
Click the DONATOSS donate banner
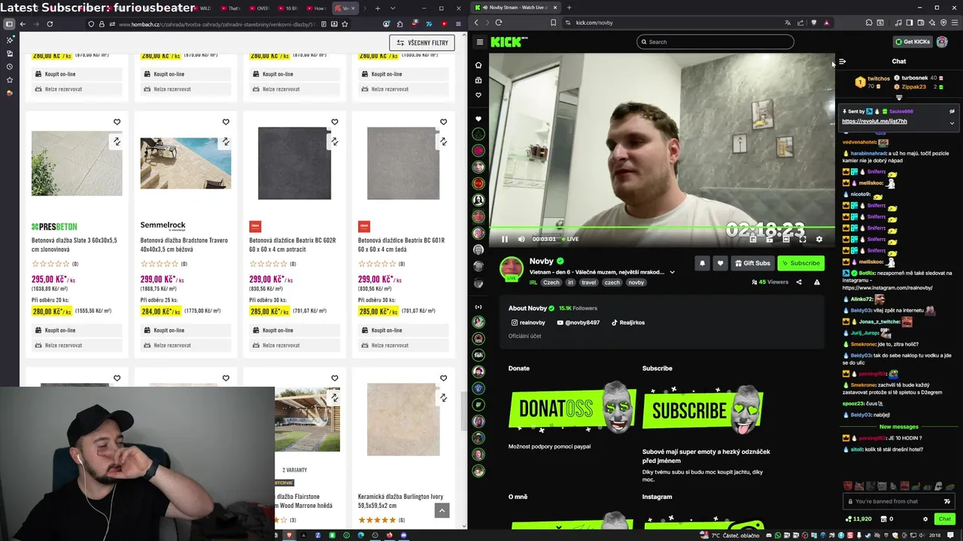click(x=572, y=408)
